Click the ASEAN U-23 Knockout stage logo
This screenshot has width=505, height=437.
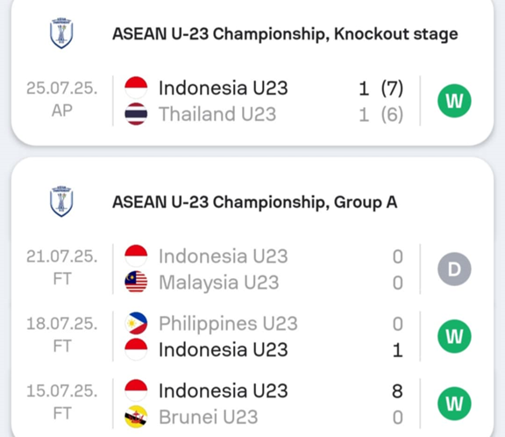pyautogui.click(x=61, y=33)
